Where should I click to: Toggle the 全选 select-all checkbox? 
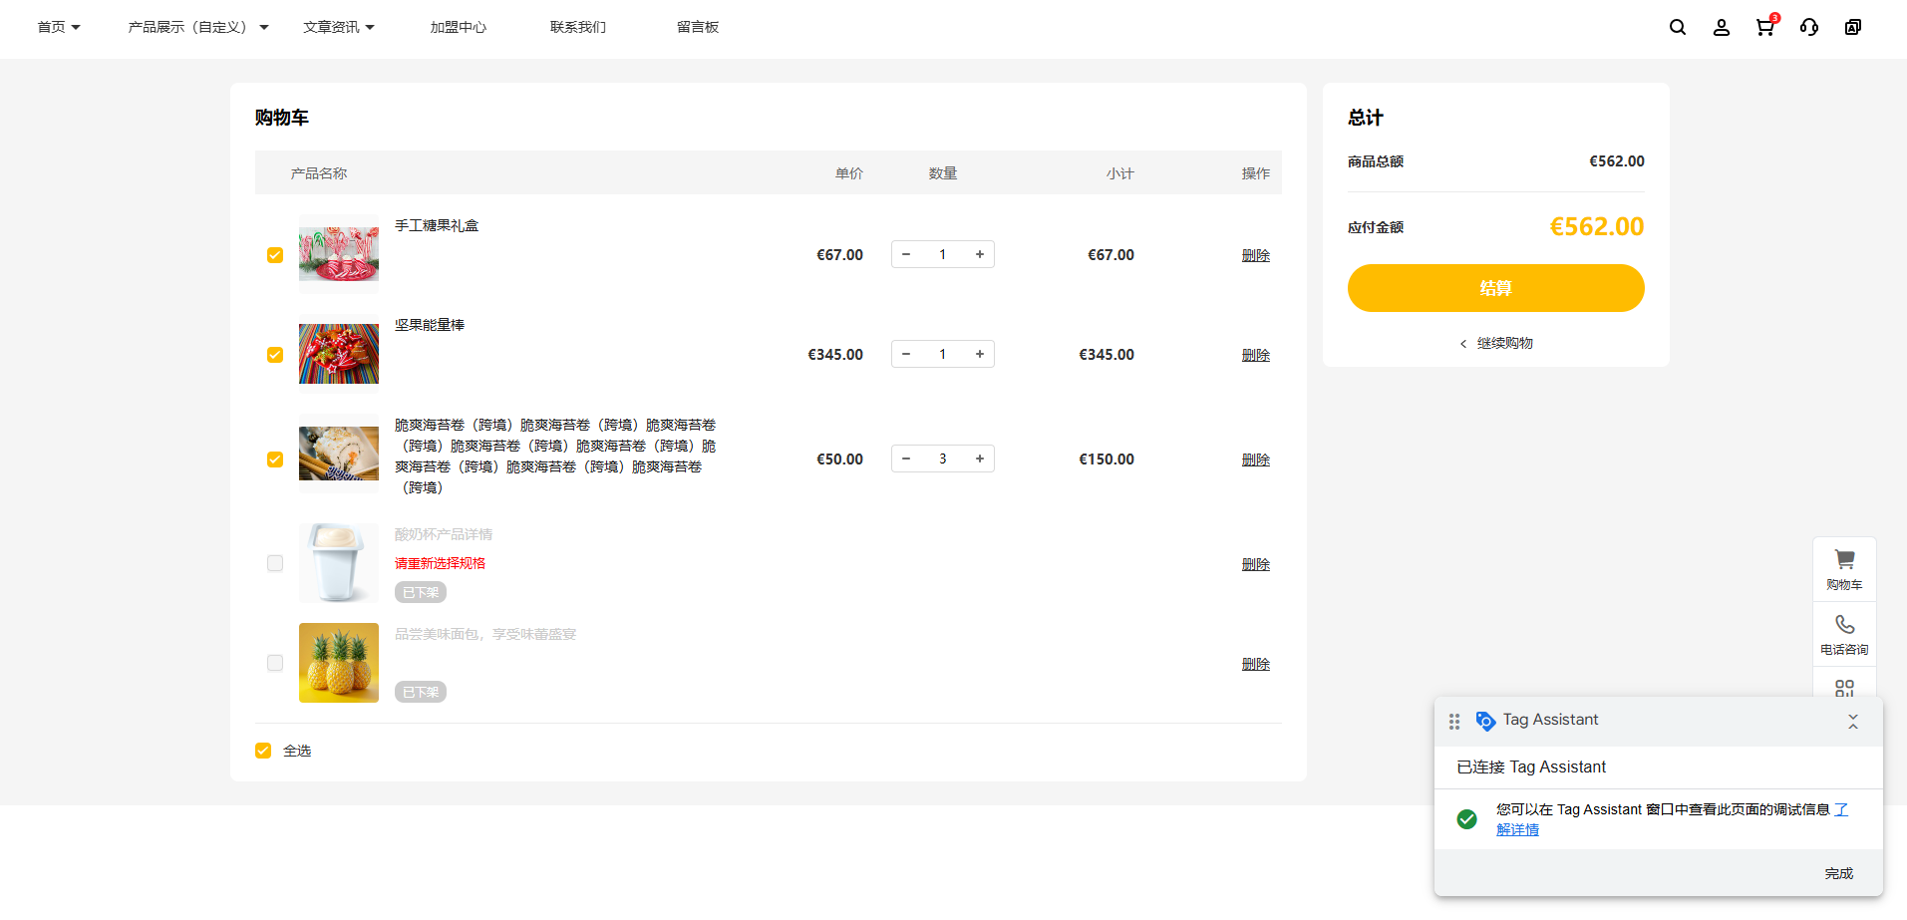[263, 751]
